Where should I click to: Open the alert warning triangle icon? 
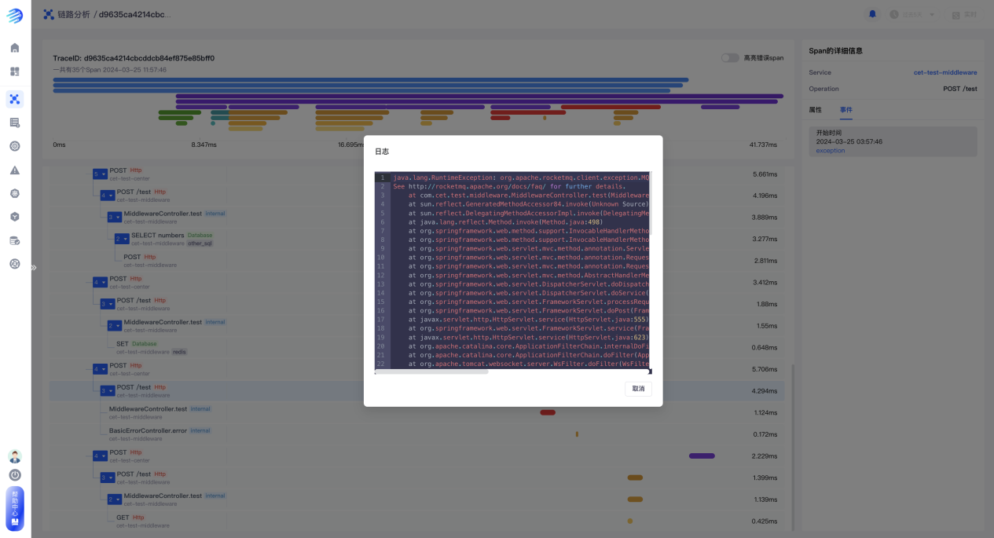point(14,170)
